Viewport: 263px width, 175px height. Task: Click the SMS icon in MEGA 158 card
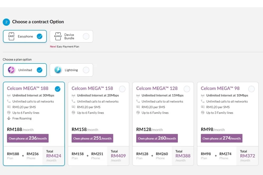pos(73,107)
